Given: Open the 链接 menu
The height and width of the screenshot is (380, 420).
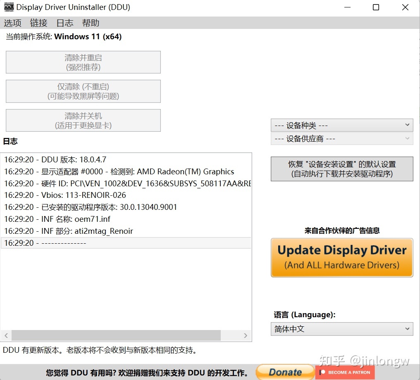Looking at the screenshot, I should 38,23.
